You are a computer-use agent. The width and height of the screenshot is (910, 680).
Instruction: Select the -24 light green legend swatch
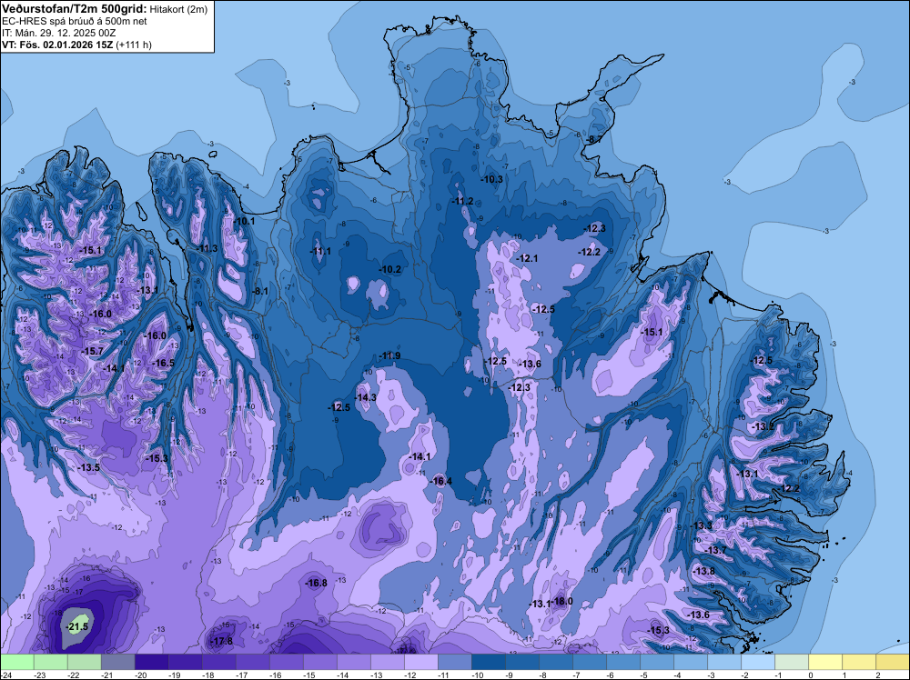[x=16, y=662]
